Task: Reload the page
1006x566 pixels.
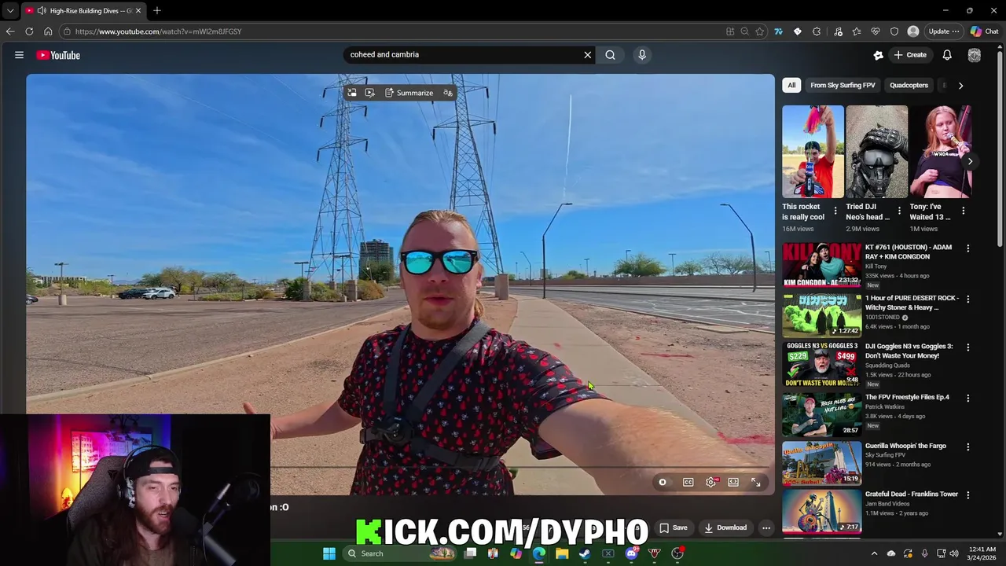Action: (x=29, y=31)
